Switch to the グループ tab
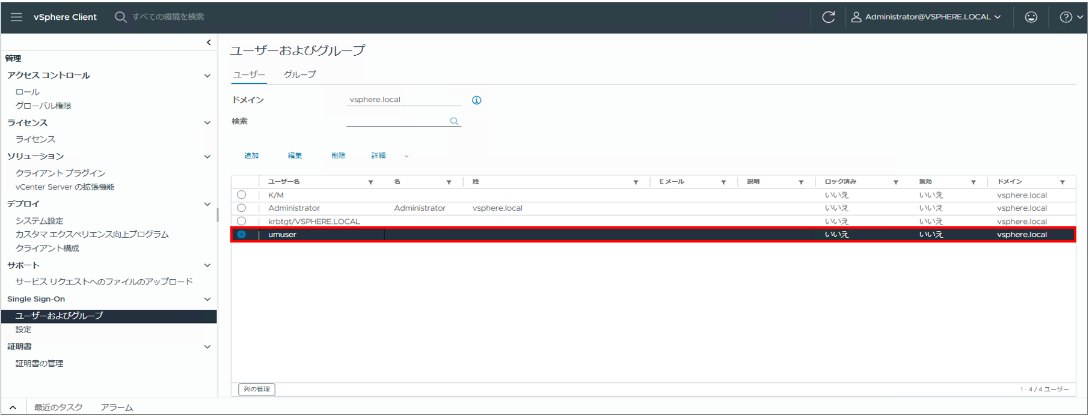Viewport: 1089px width, 416px height. pos(299,74)
